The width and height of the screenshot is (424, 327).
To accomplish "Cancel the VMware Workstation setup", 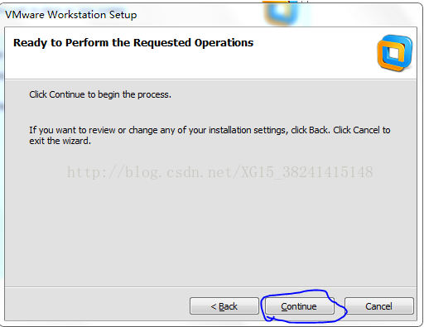I will [x=379, y=306].
